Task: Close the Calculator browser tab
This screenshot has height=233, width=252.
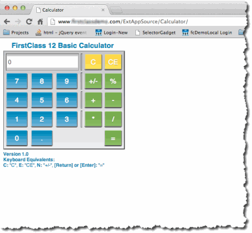Action: click(103, 10)
